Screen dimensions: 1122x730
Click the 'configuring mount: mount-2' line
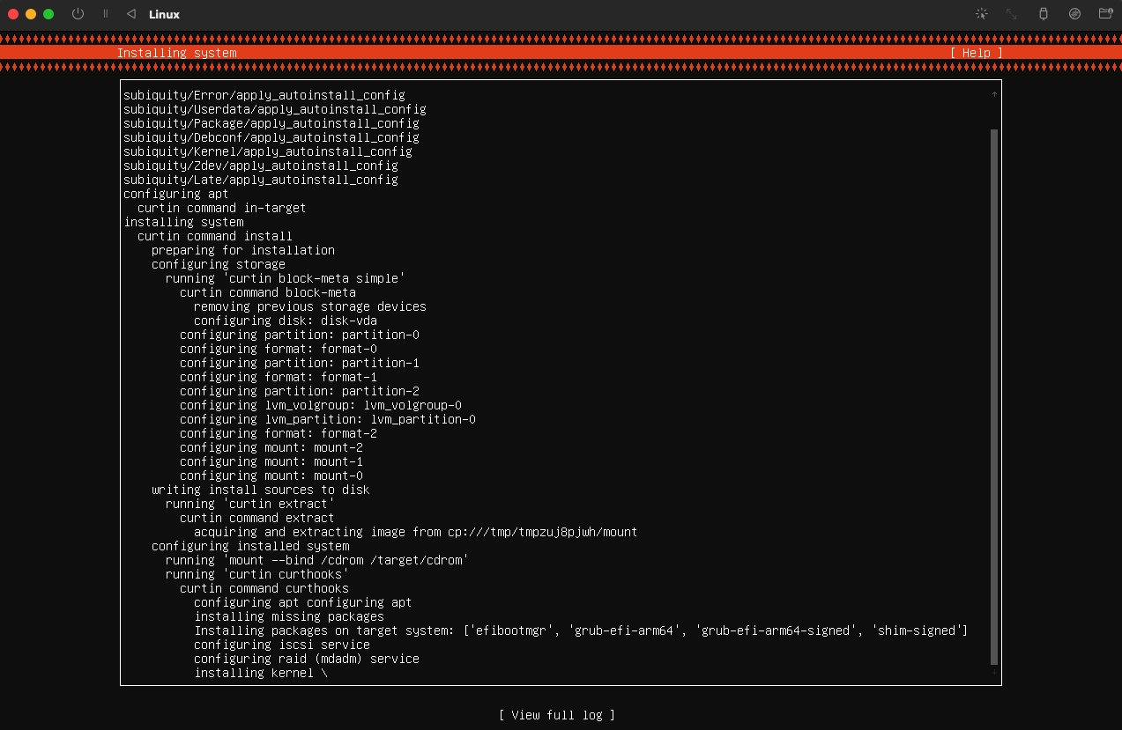tap(271, 447)
